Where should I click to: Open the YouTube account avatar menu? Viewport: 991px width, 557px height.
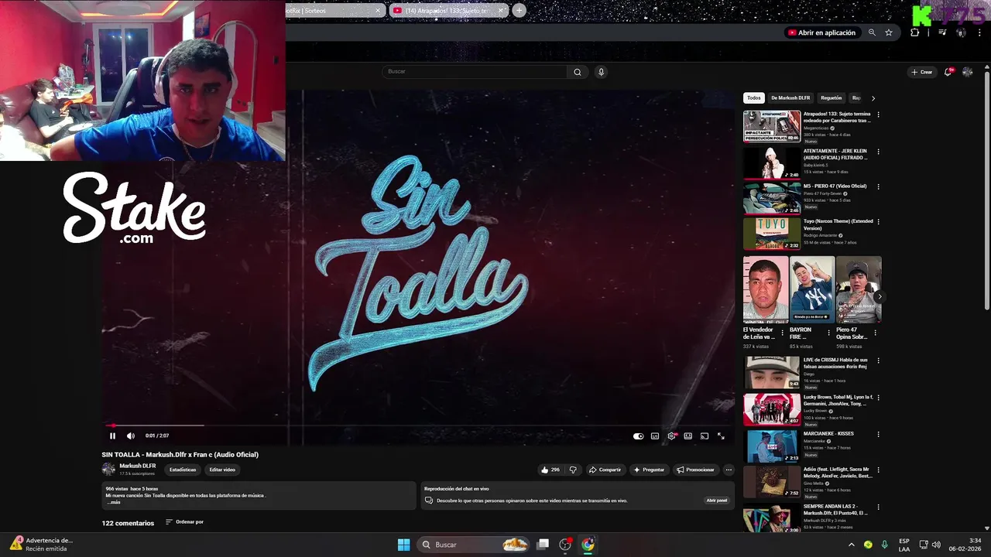click(967, 72)
